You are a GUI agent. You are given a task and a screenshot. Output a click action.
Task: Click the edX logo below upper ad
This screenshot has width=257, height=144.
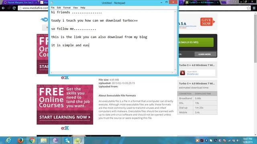click(x=65, y=78)
